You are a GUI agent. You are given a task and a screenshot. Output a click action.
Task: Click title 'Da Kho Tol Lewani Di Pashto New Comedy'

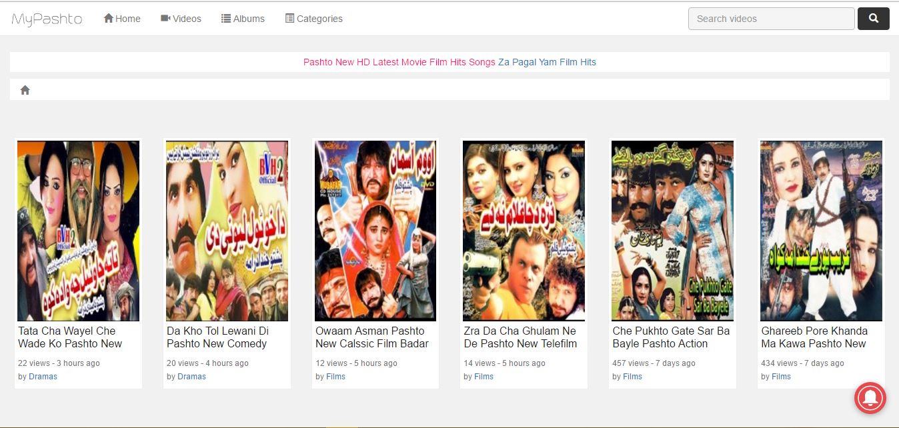pos(218,337)
